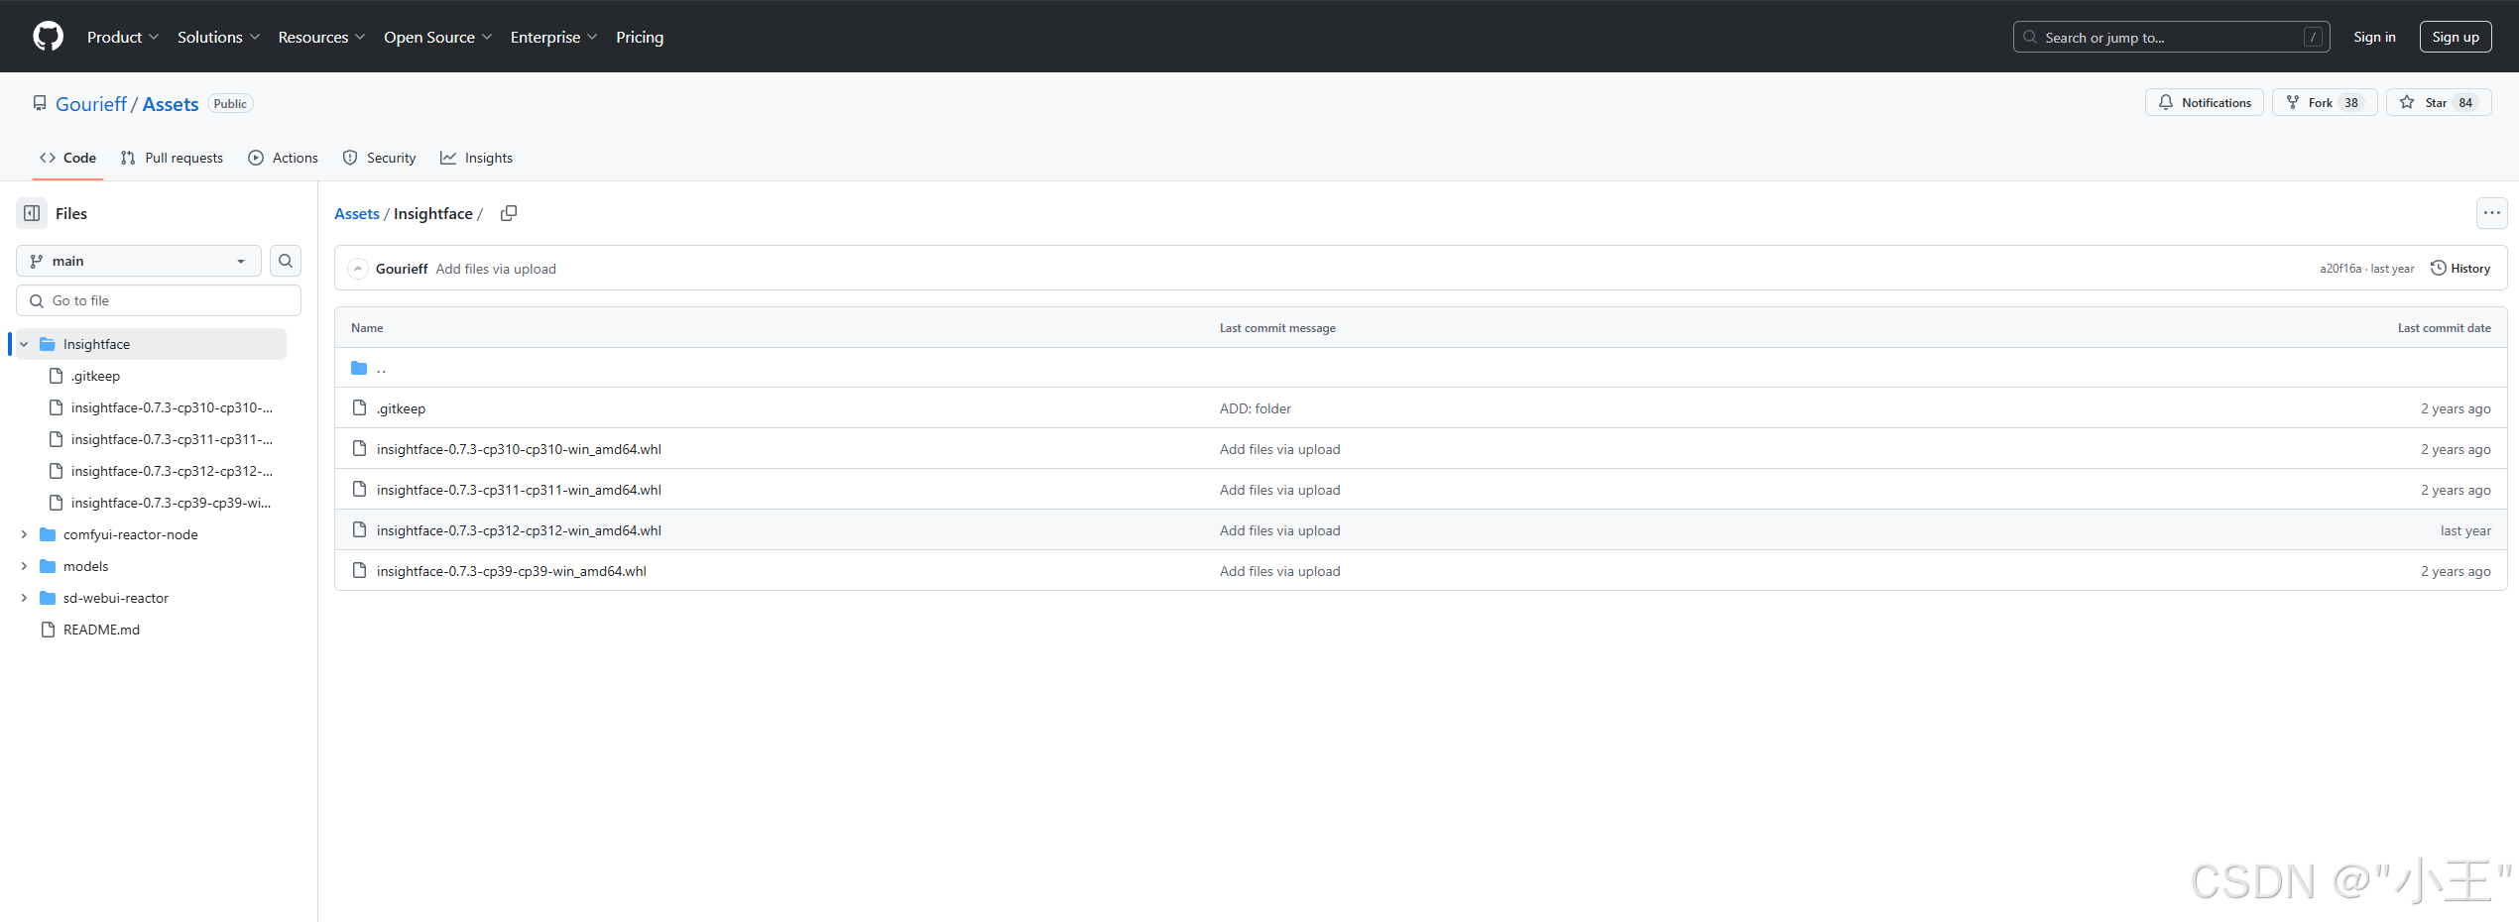Expand the sd-webui-reactor folder chevron
This screenshot has height=922, width=2519.
(24, 598)
